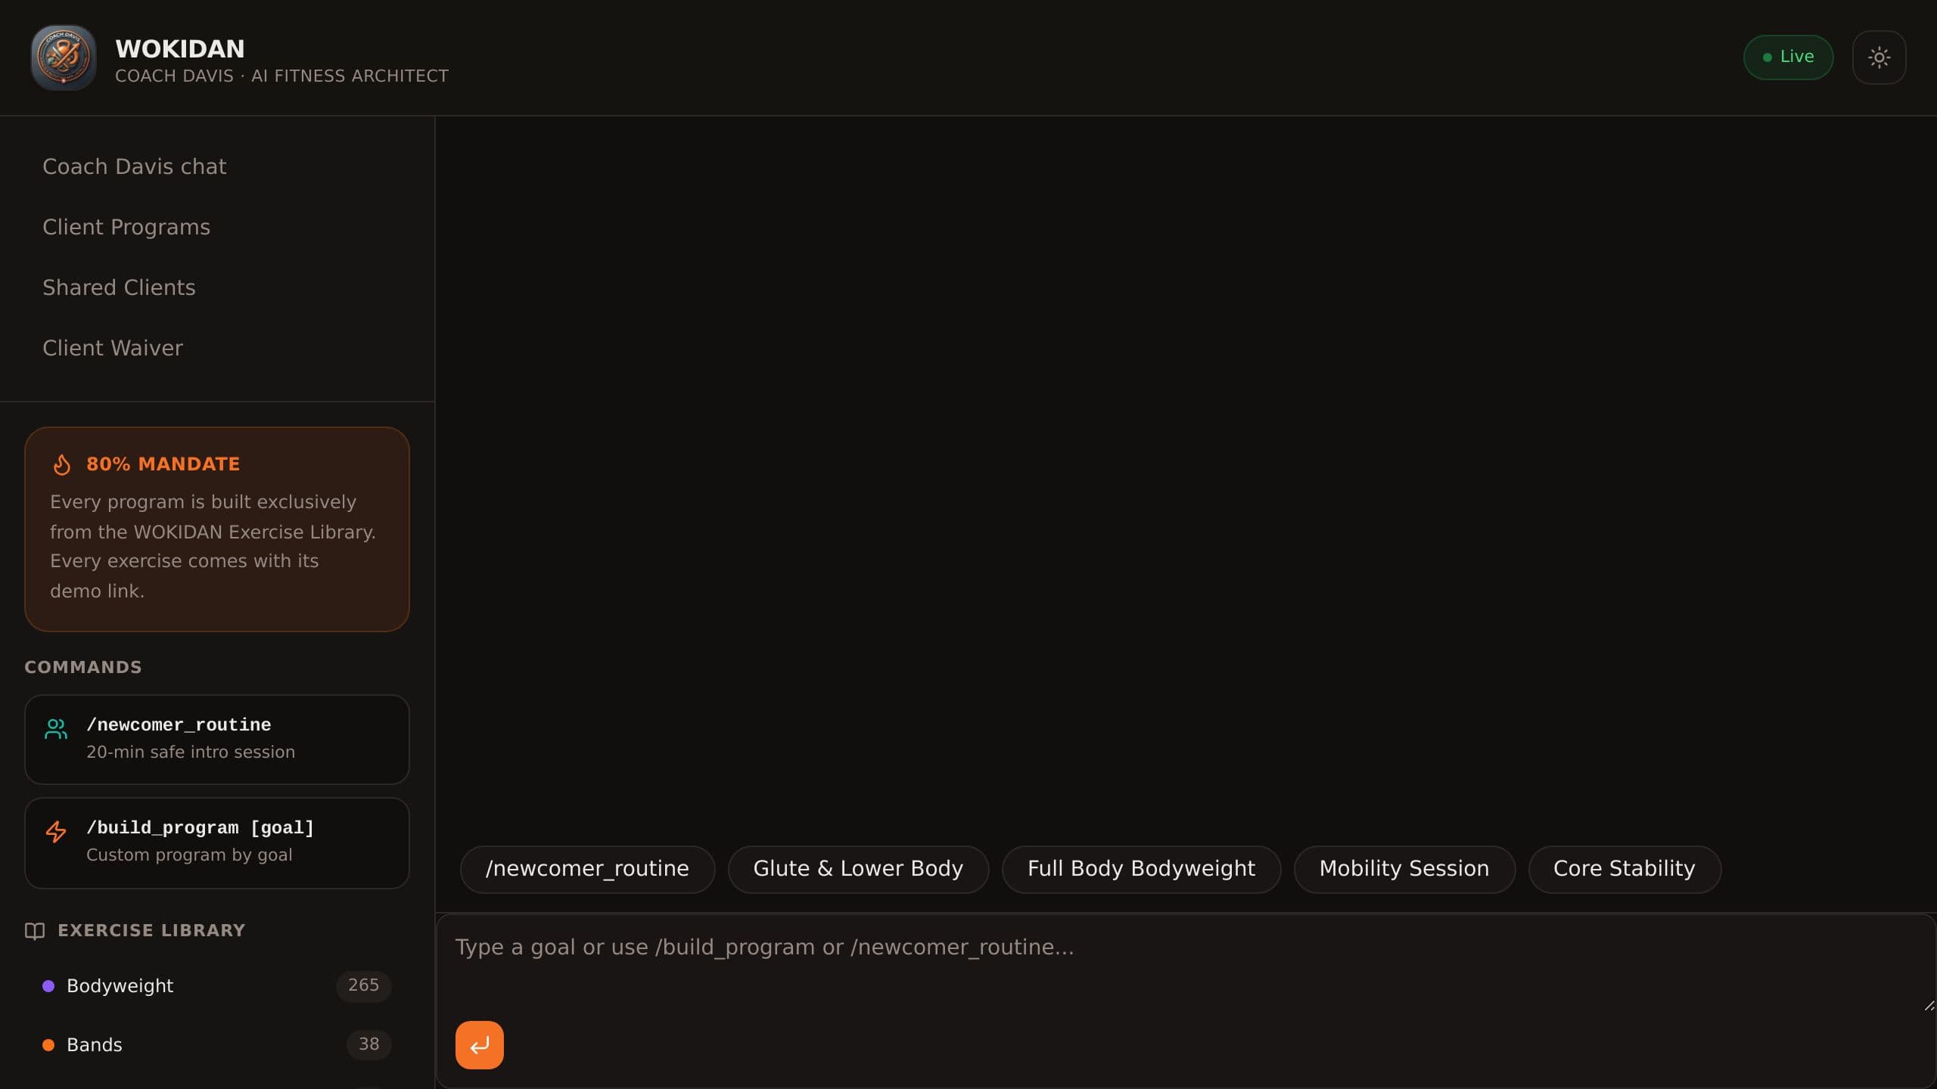The width and height of the screenshot is (1937, 1089).
Task: Click the 'Coach Davis · AI Fitness Architect' subtitle
Action: pos(281,76)
